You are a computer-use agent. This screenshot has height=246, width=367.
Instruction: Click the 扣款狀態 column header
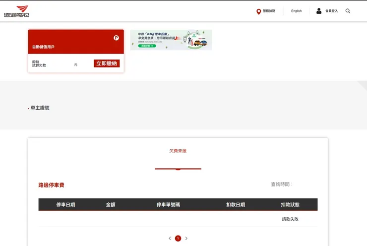coord(290,205)
